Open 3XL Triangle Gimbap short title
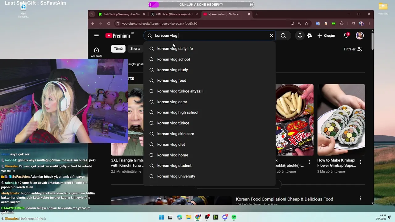 (x=127, y=163)
